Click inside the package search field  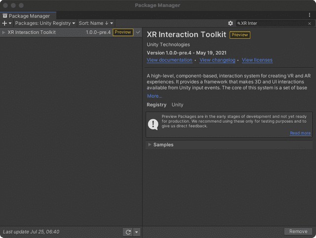tap(272, 23)
